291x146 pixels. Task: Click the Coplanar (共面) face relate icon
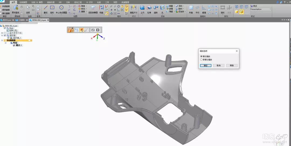[191, 8]
